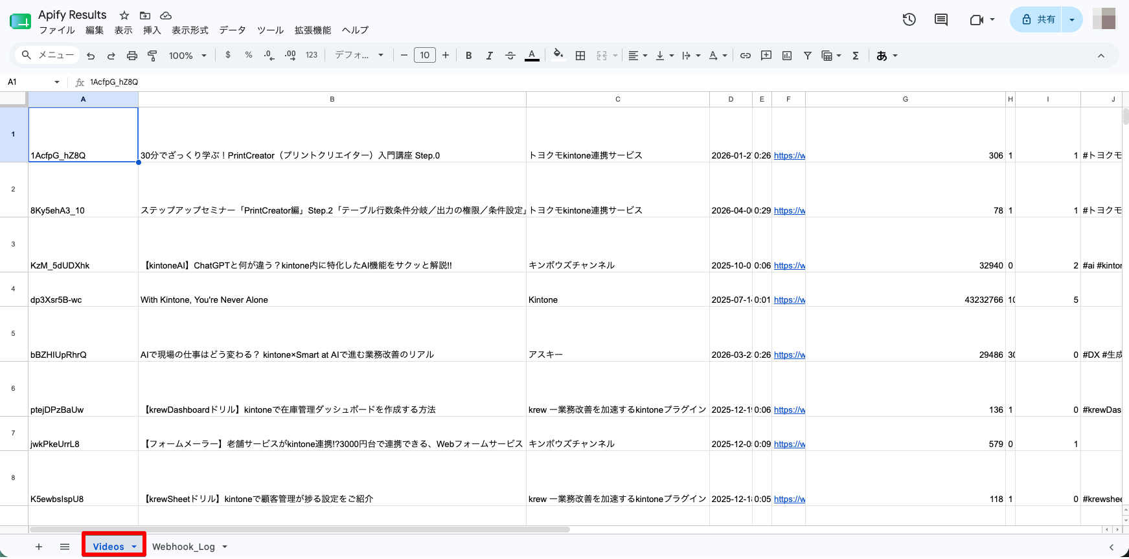Image resolution: width=1129 pixels, height=559 pixels.
Task: Insert chart icon in toolbar
Action: pyautogui.click(x=787, y=56)
